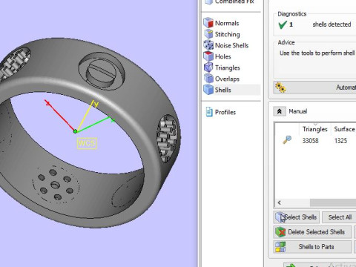Image resolution: width=356 pixels, height=267 pixels.
Task: Open the Profiles page
Action: point(221,112)
